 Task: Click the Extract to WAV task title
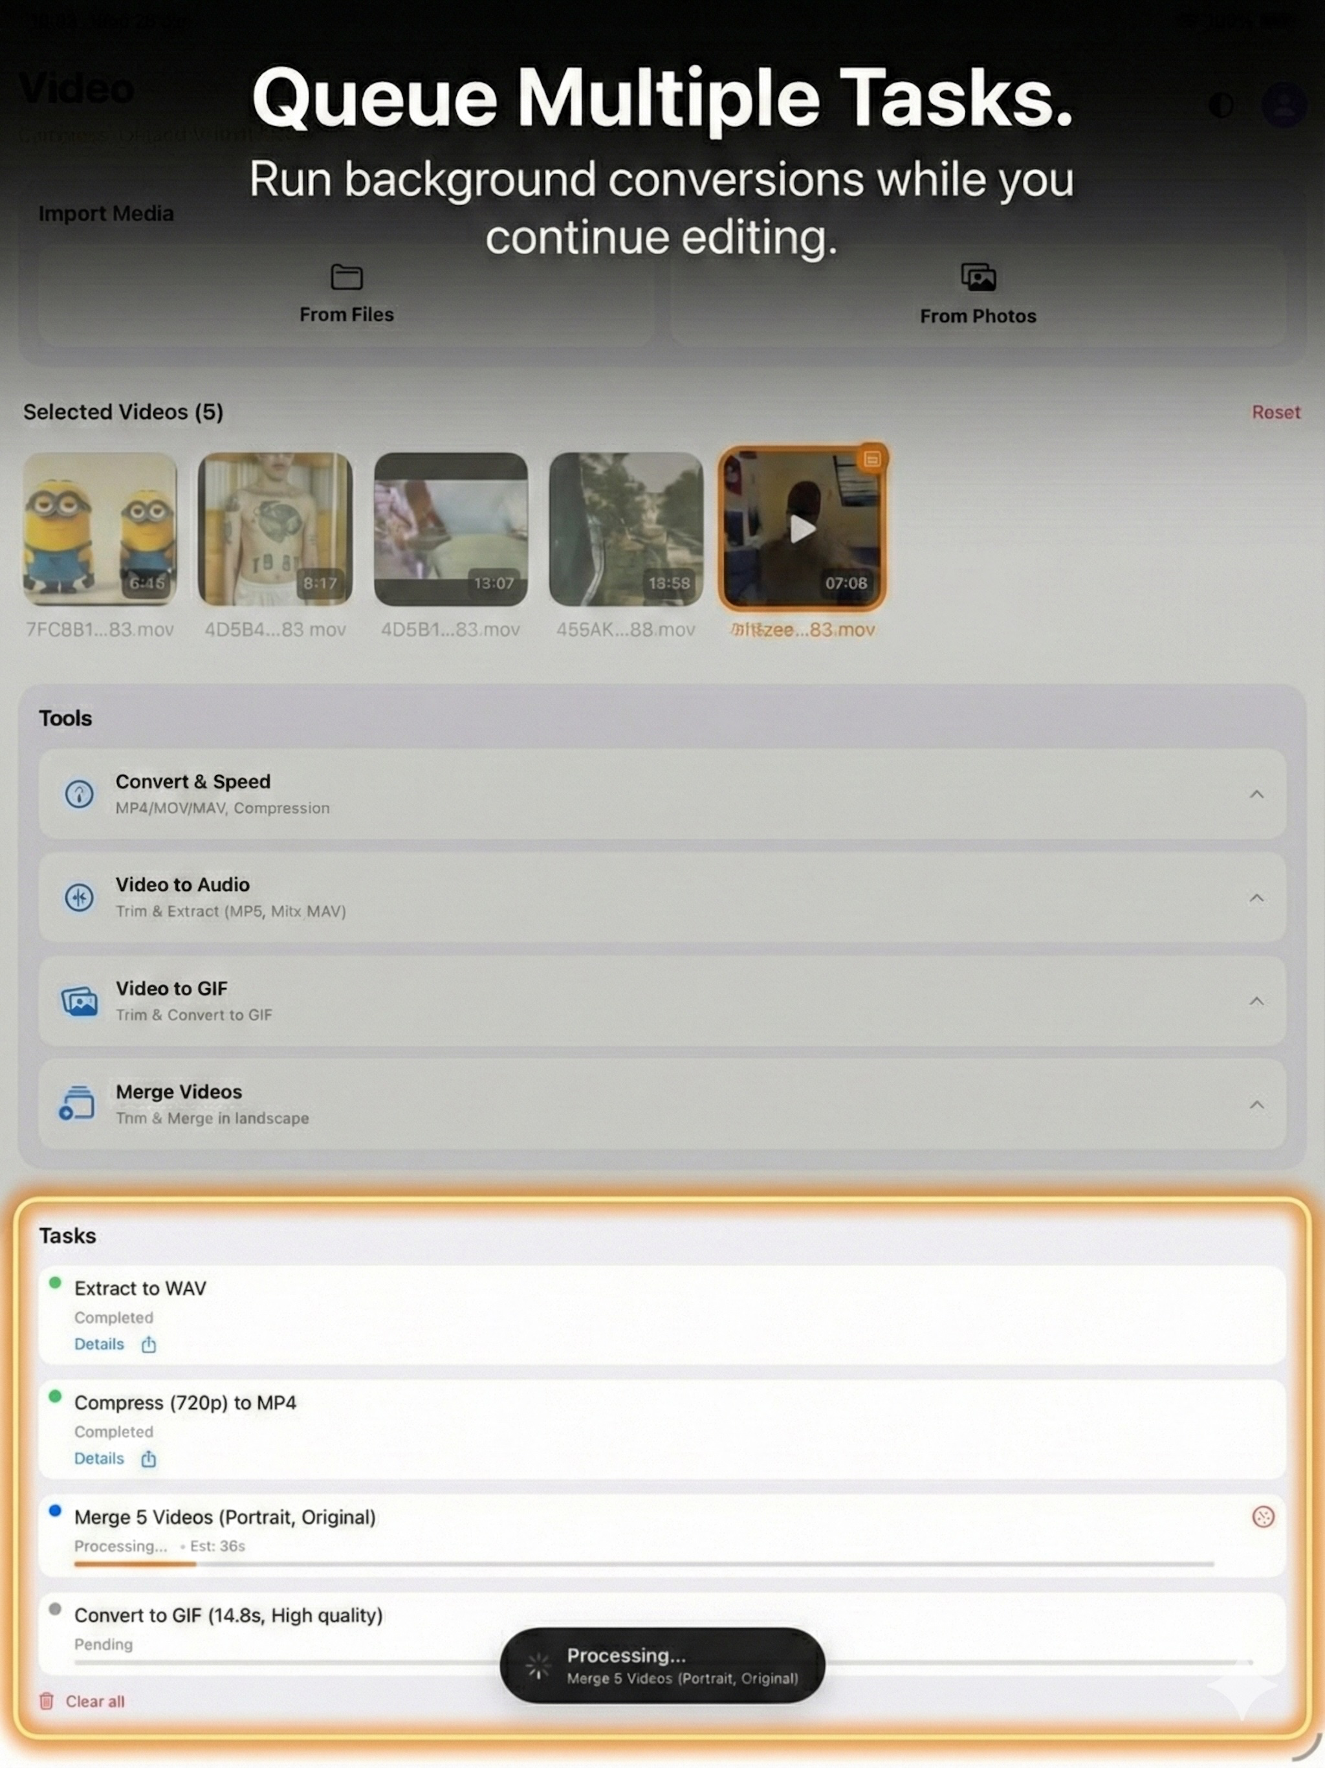pyautogui.click(x=140, y=1288)
